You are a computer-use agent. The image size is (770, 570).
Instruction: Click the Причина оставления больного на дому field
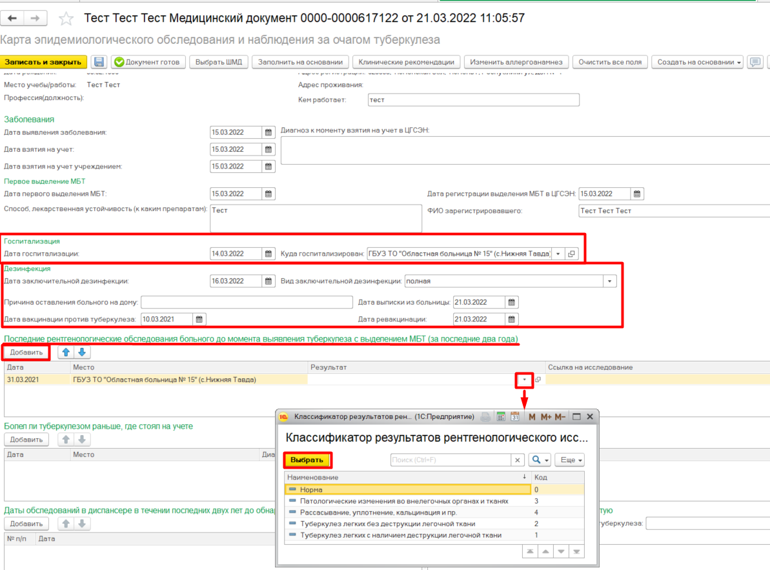pos(247,302)
